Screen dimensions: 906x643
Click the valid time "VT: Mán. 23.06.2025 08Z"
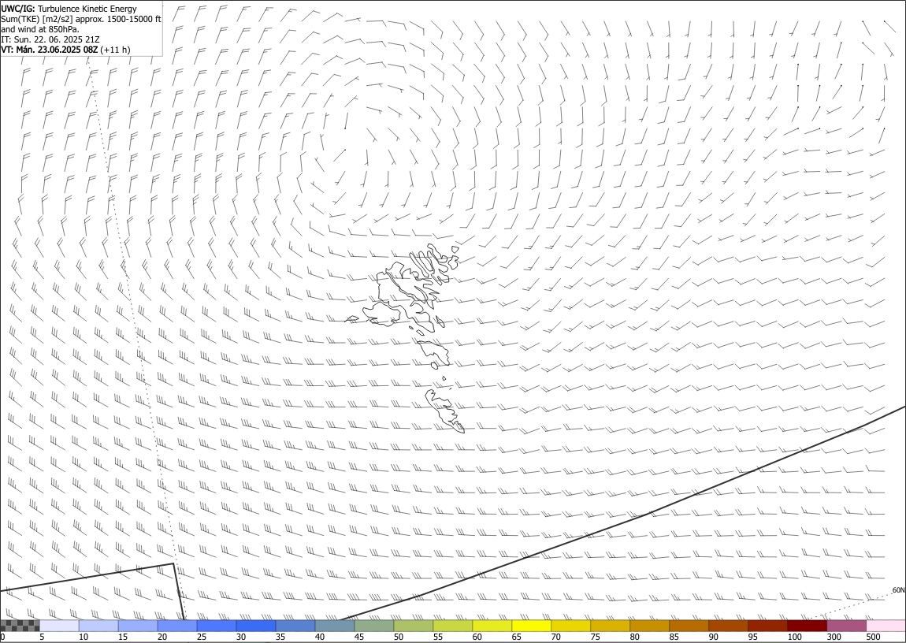point(50,50)
